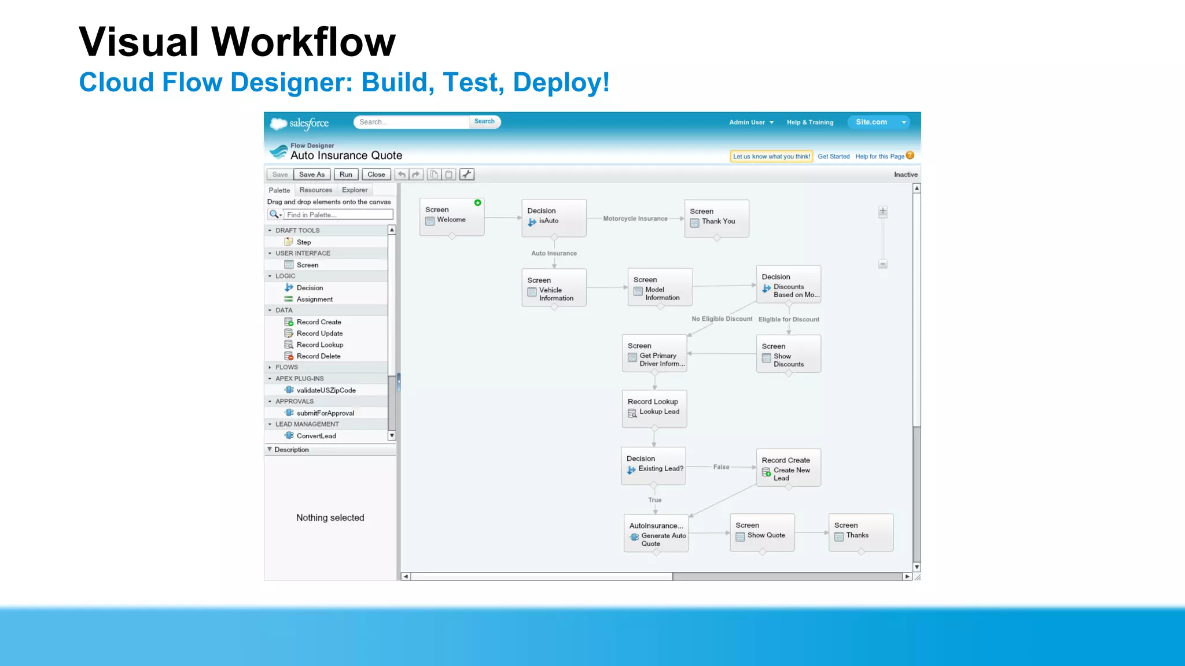Select the Existing Lead? decision node
The height and width of the screenshot is (666, 1185).
pos(654,466)
